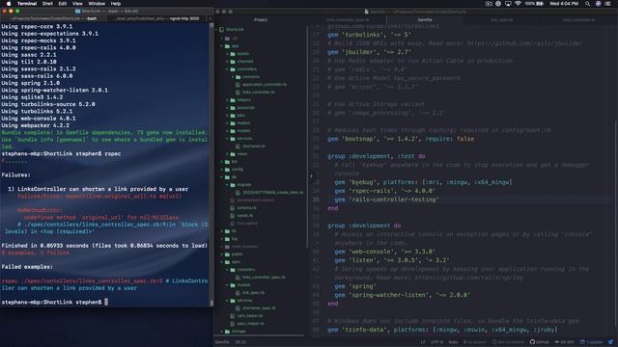Collapse the controllers folder under app
This screenshot has height=347, width=618.
(x=228, y=69)
